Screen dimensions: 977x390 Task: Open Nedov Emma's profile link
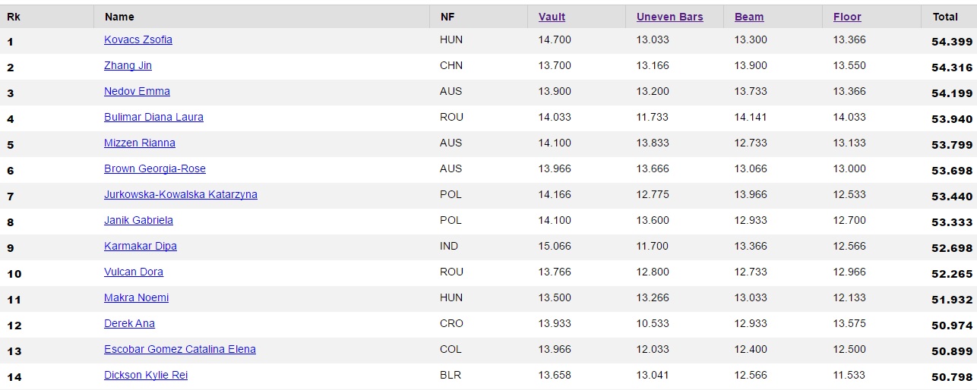click(137, 91)
